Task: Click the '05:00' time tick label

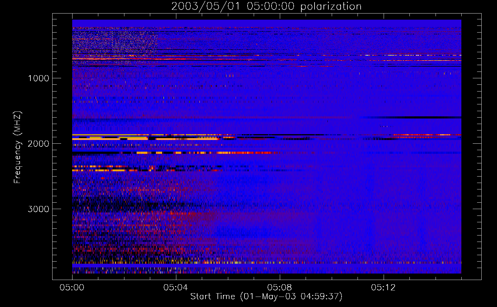Action: click(x=72, y=287)
